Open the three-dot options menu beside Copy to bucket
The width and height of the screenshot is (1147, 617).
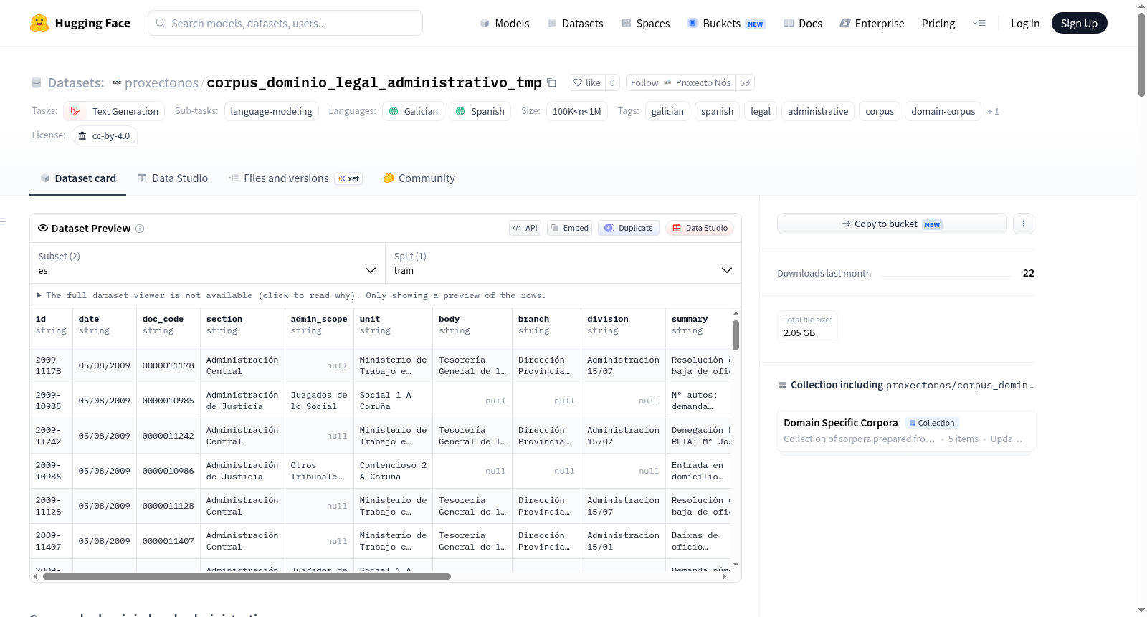coord(1023,224)
